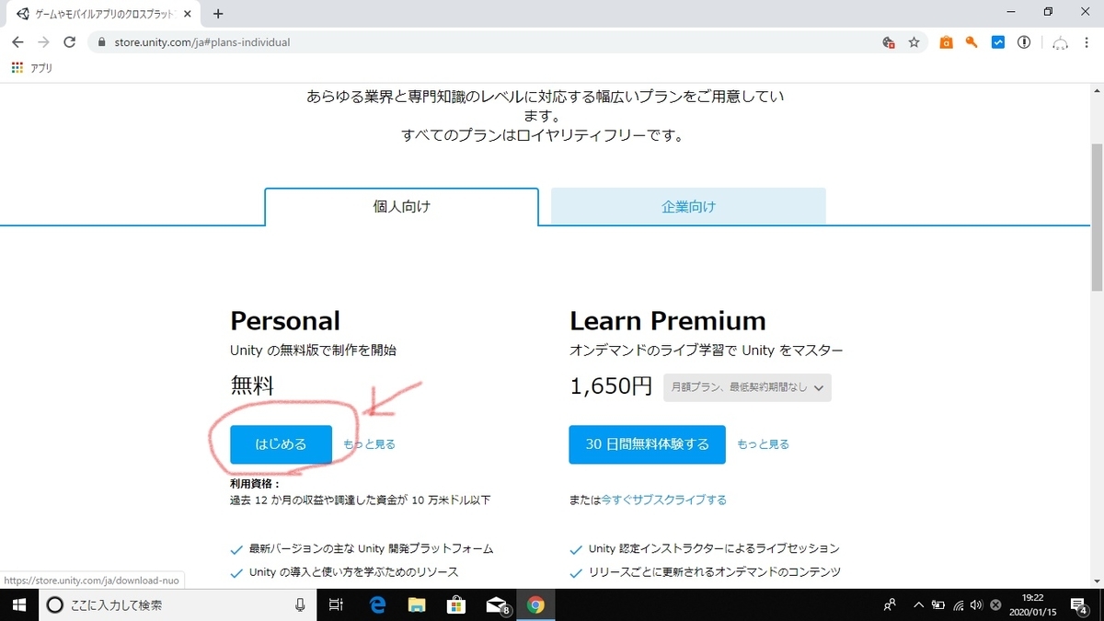1104x621 pixels.
Task: Click the microphone icon in taskbar search
Action: (x=300, y=604)
